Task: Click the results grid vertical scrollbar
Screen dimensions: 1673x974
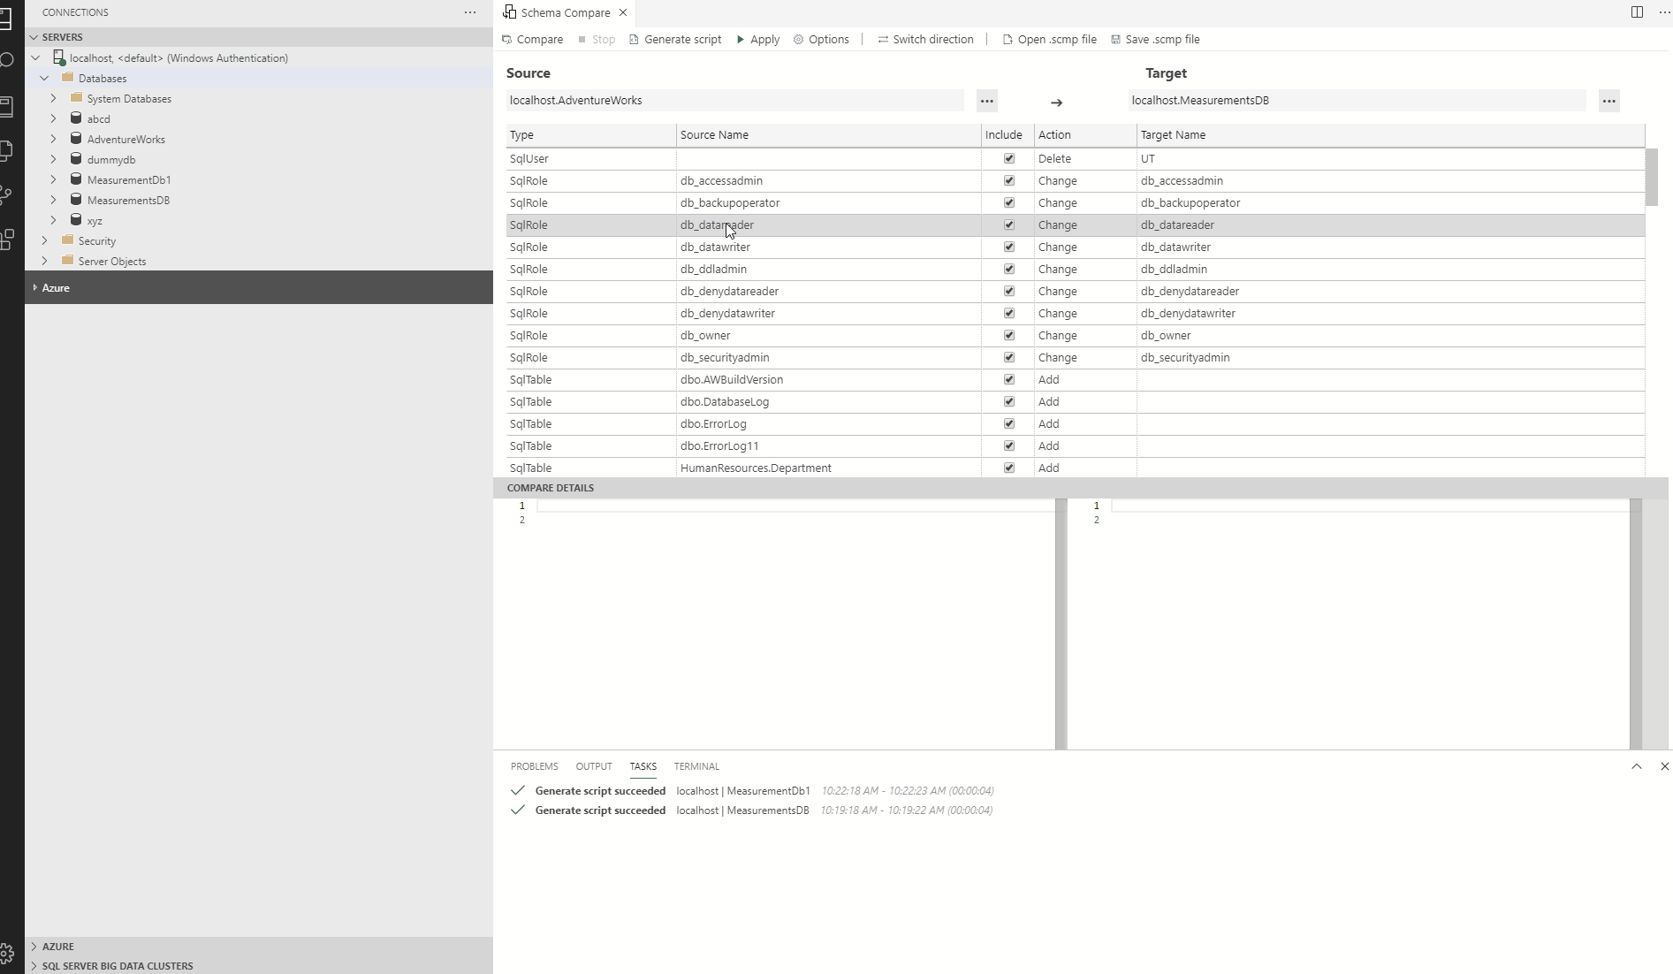Action: (x=1652, y=177)
